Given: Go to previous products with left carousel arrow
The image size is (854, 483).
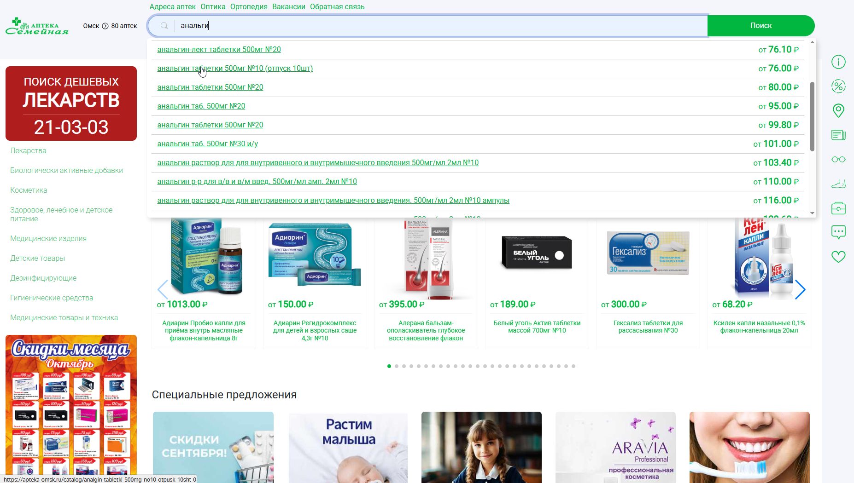Looking at the screenshot, I should (162, 289).
